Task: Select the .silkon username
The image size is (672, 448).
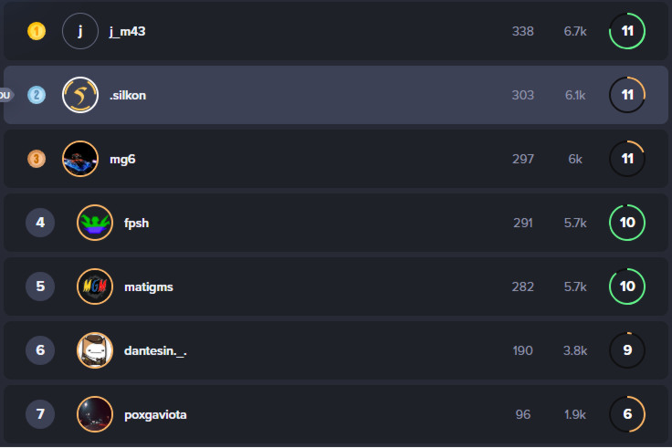Action: 127,96
